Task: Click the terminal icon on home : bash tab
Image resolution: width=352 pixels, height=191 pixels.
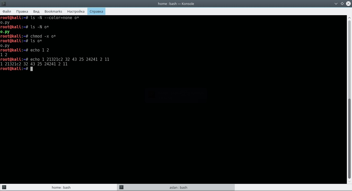Action: (4, 187)
